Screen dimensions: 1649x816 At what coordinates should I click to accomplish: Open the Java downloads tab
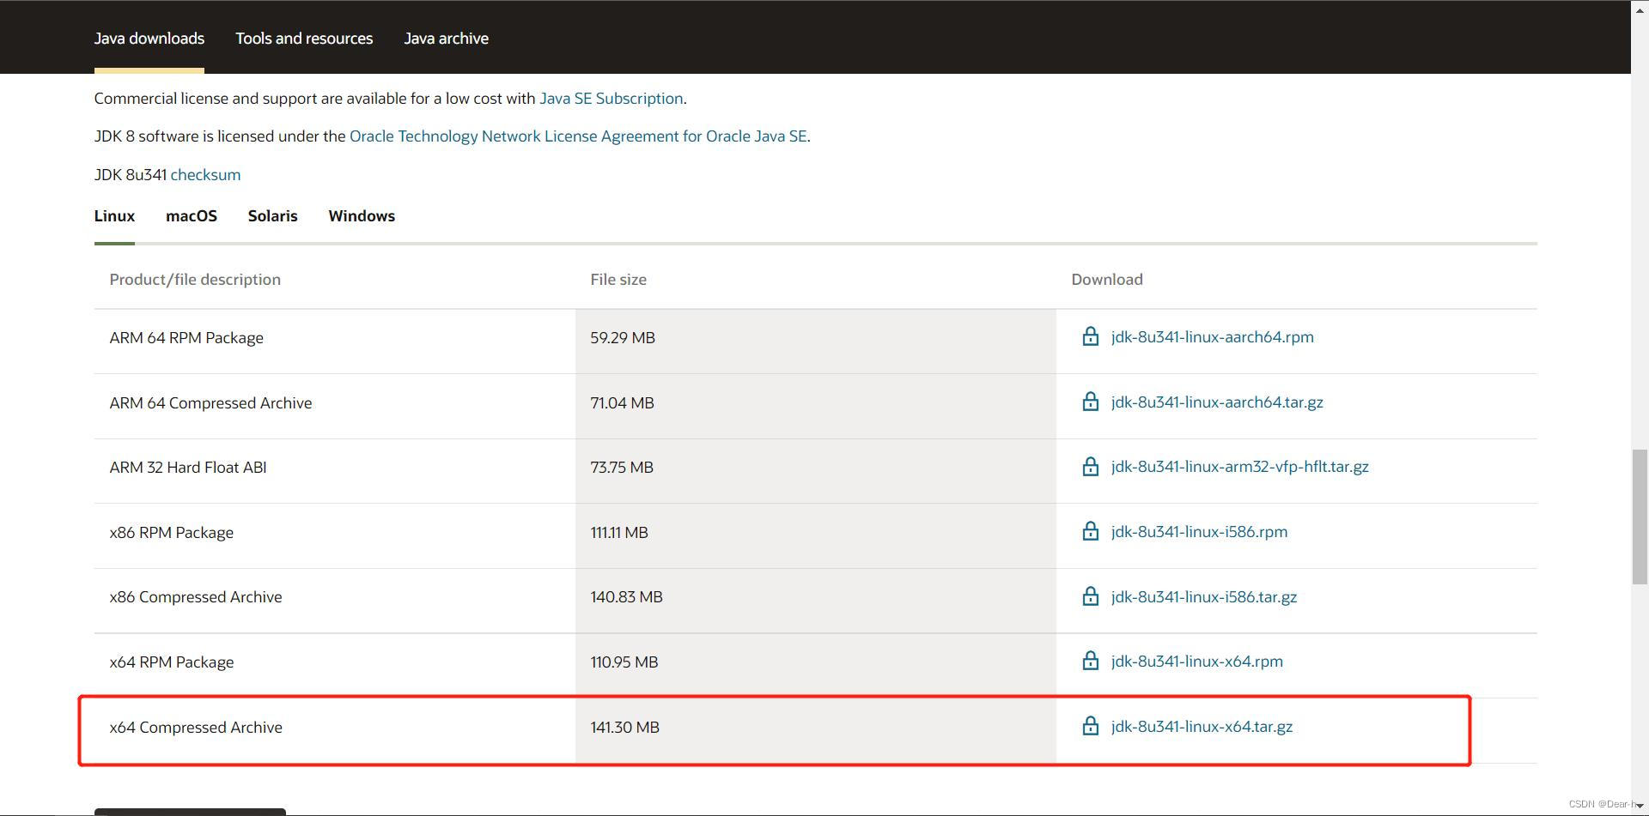point(149,39)
